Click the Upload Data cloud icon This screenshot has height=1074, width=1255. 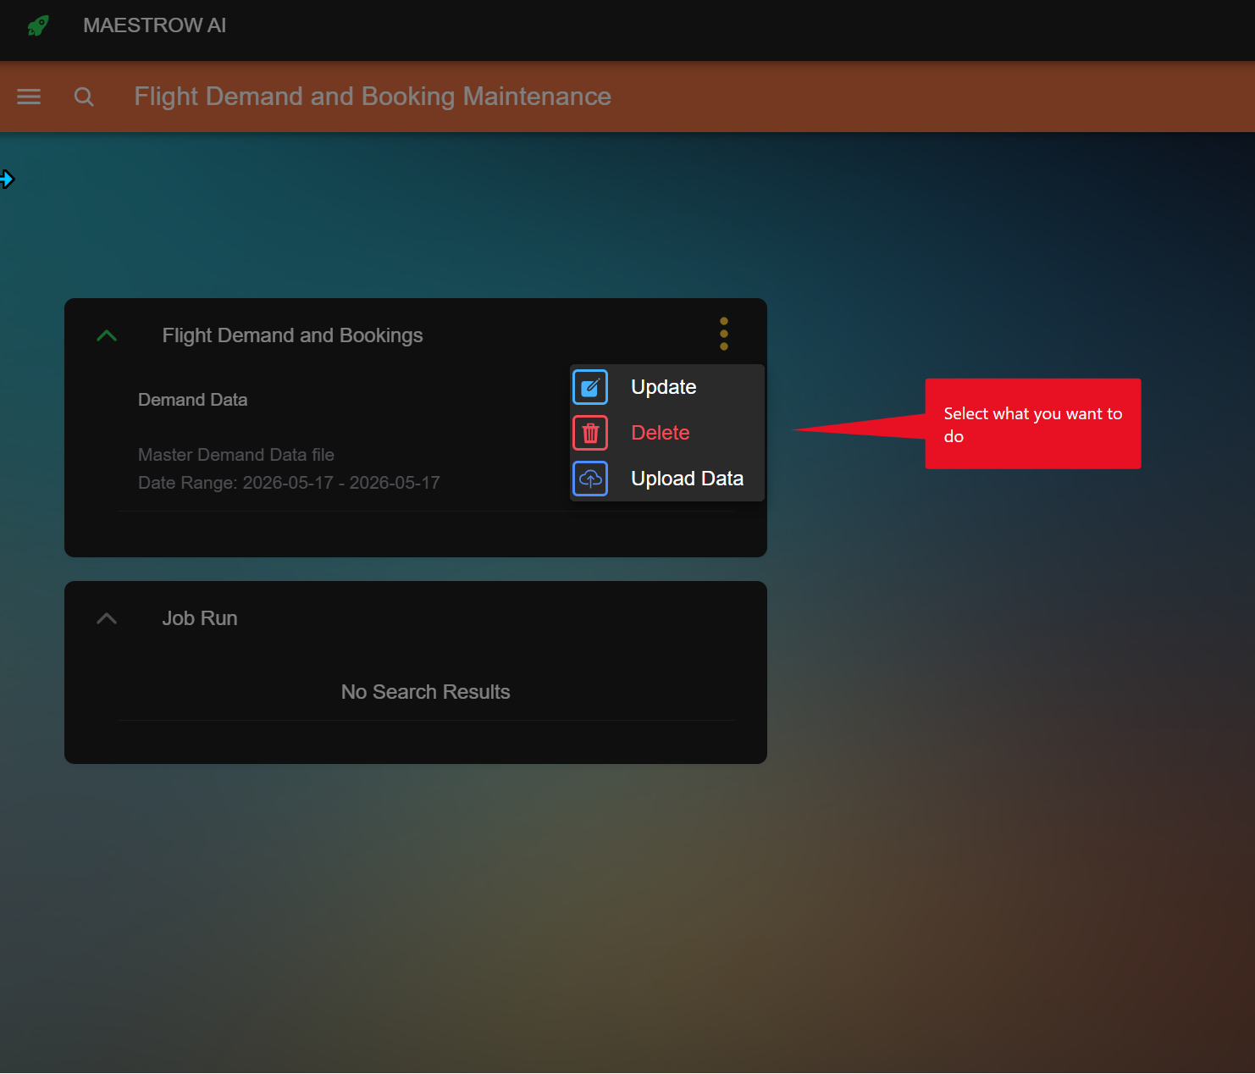590,479
